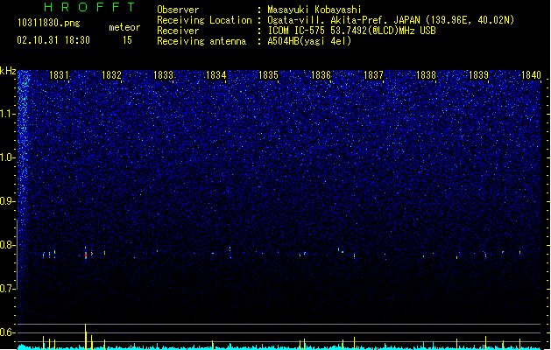Click the 1838 time marker
The height and width of the screenshot is (350, 551).
click(426, 75)
